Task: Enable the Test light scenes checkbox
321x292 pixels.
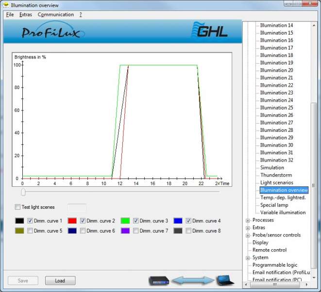Action: tap(18, 207)
